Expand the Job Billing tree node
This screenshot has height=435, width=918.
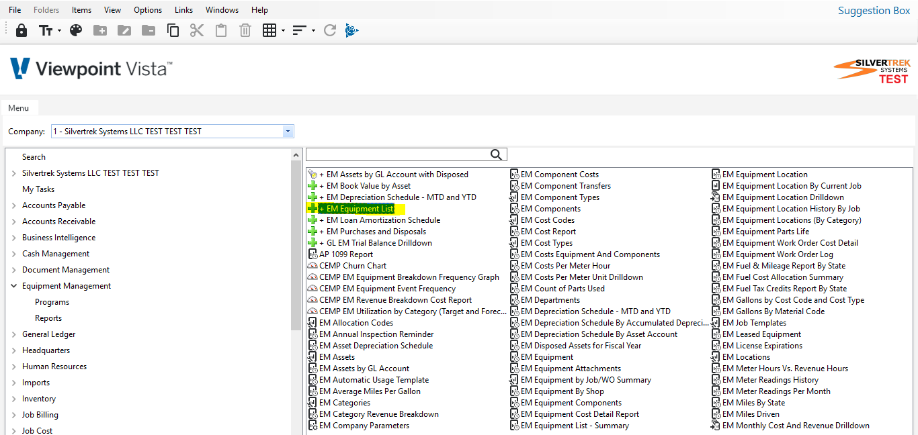click(14, 415)
